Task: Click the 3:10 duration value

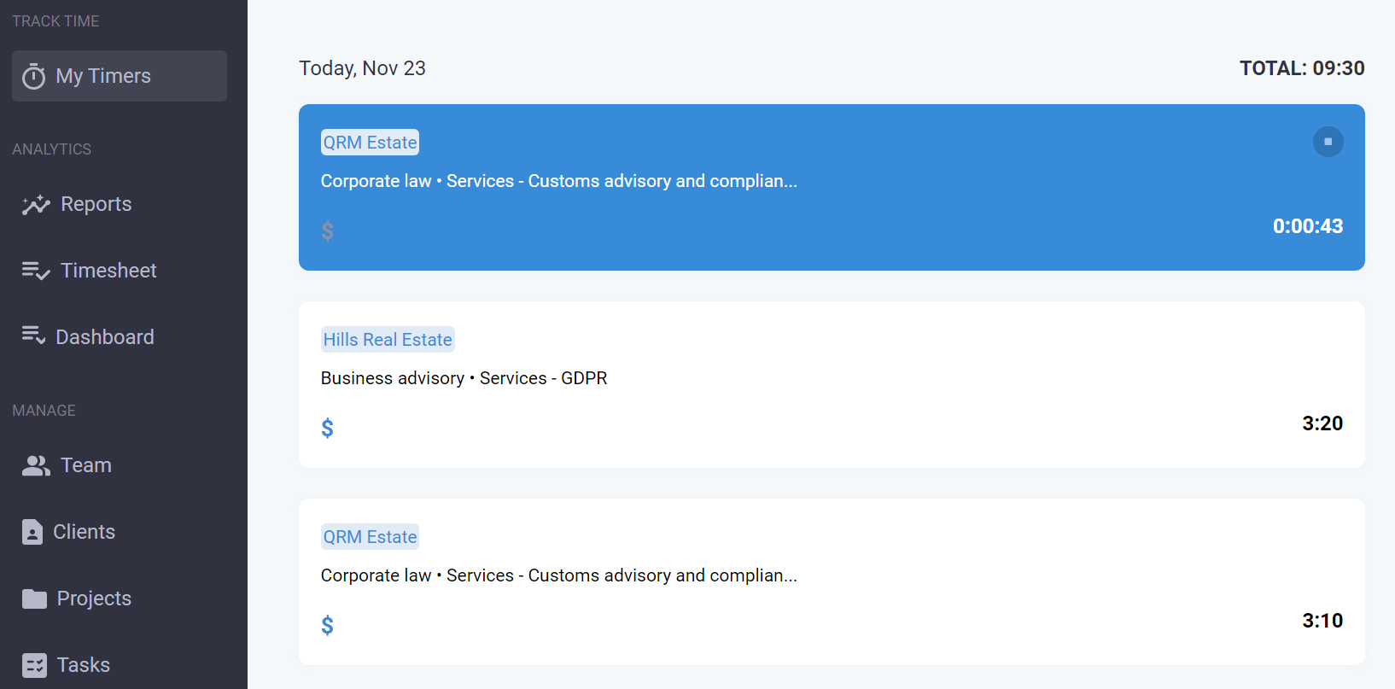Action: [x=1322, y=621]
